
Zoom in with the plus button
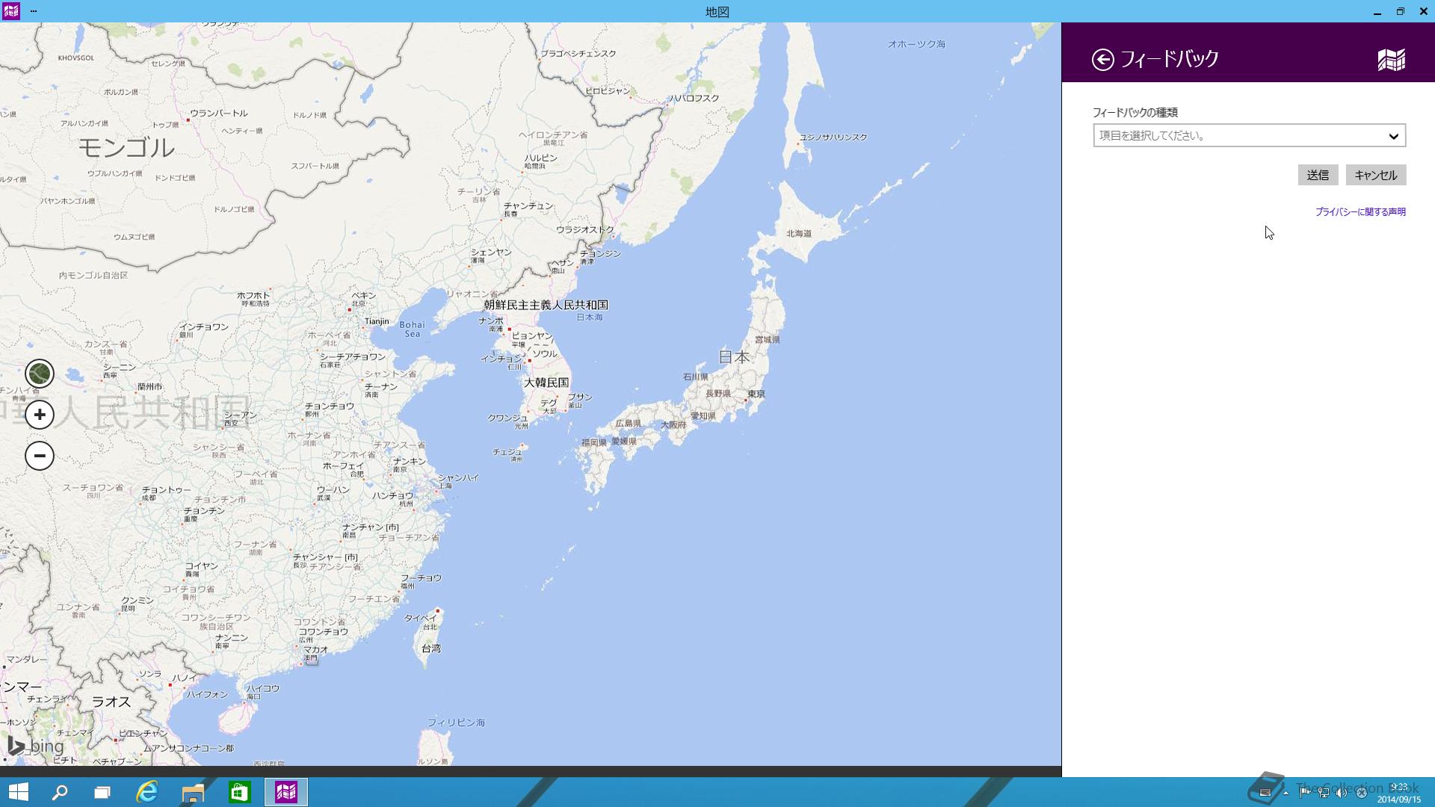[x=40, y=415]
